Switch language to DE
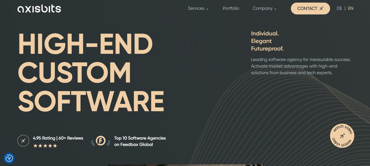370x166 pixels. (339, 8)
